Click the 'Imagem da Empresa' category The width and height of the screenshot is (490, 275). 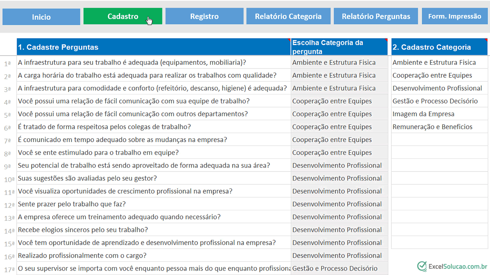pyautogui.click(x=439, y=114)
